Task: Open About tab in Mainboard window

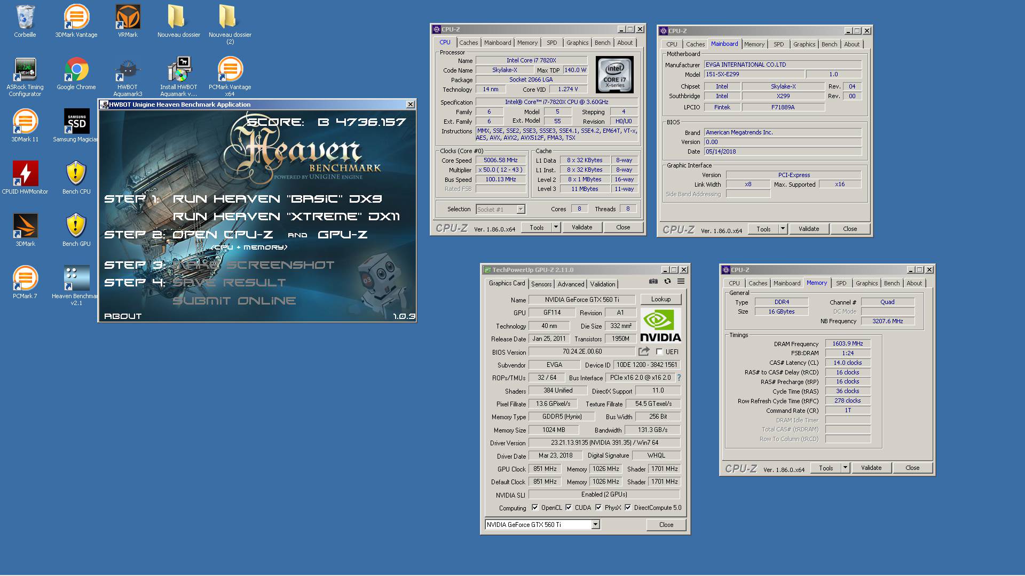Action: pyautogui.click(x=851, y=44)
